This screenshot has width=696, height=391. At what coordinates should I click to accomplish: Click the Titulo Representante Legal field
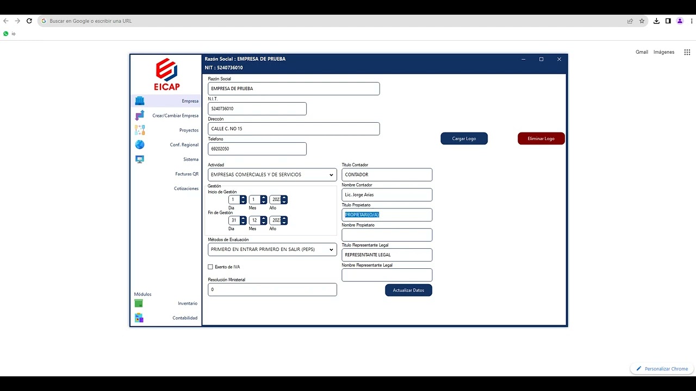pyautogui.click(x=387, y=255)
